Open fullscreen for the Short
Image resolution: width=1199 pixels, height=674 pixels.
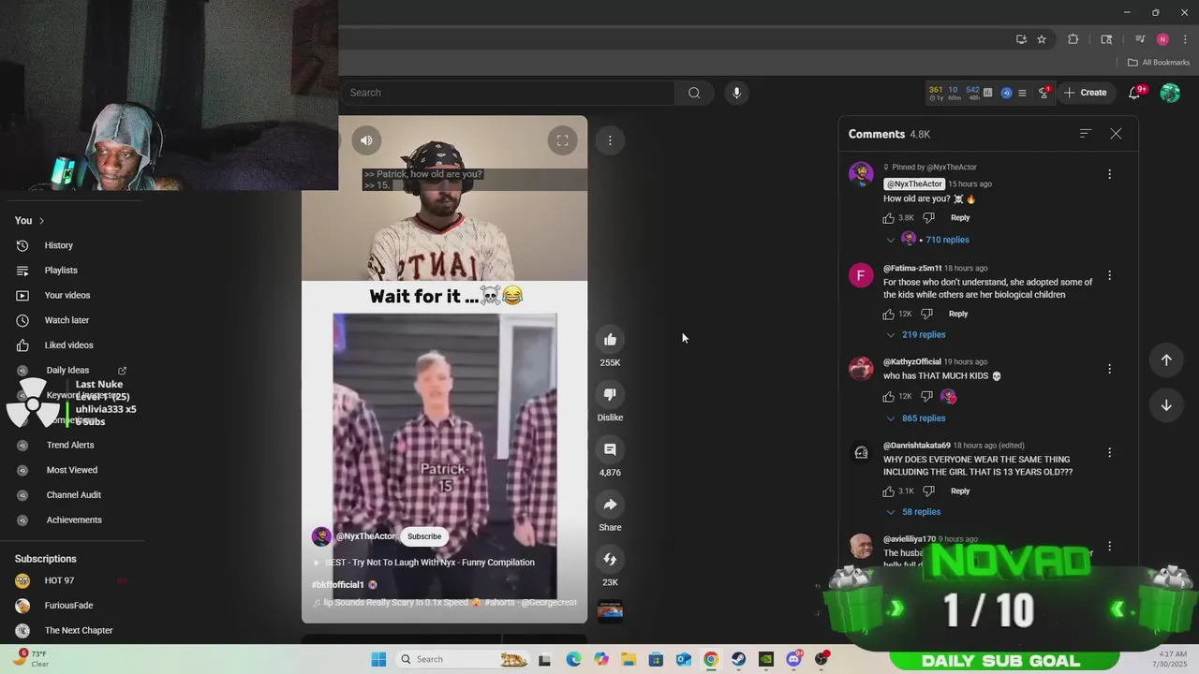(x=562, y=140)
